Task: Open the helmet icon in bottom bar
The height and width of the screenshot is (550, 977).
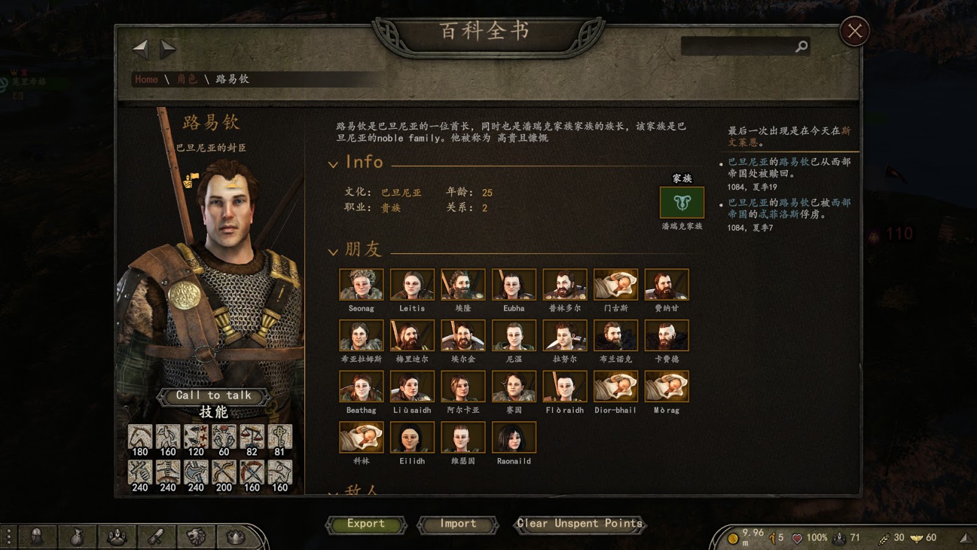Action: [37, 537]
